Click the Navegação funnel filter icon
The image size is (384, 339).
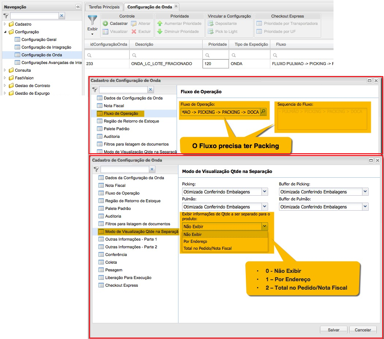tap(6, 16)
